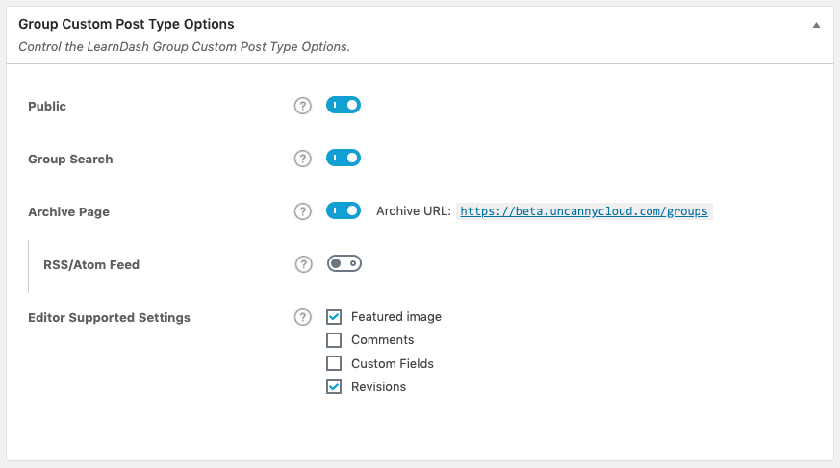Click the Comments label text

click(x=383, y=340)
